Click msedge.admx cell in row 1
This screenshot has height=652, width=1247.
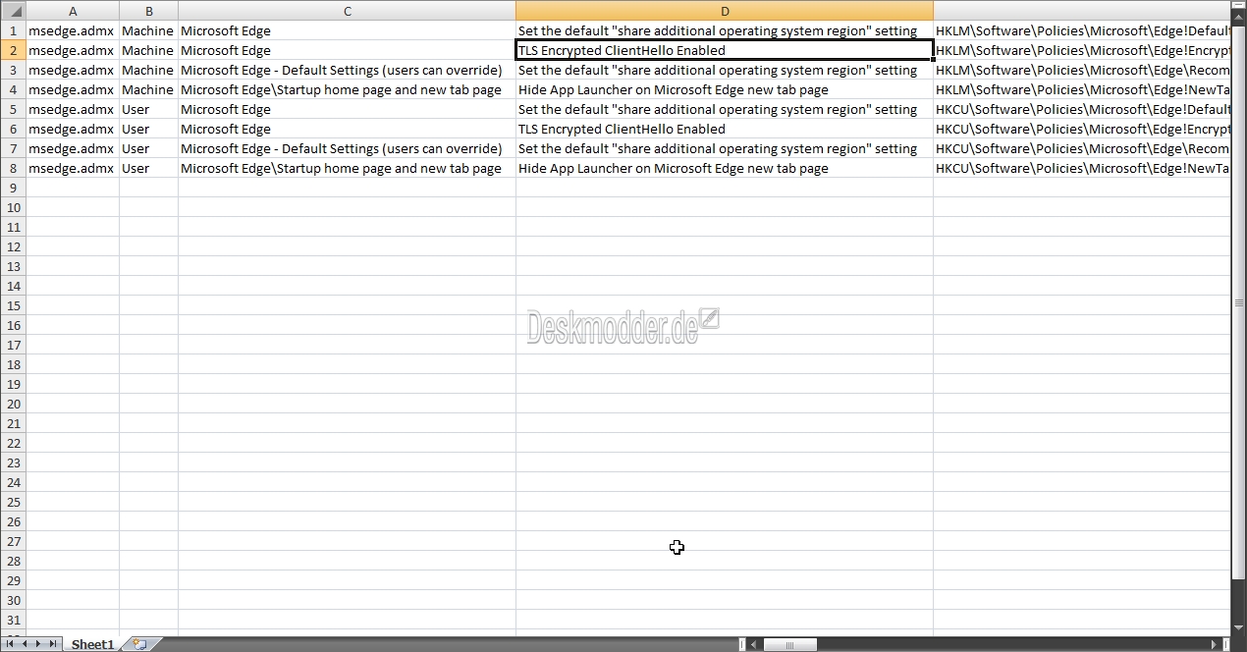(73, 30)
